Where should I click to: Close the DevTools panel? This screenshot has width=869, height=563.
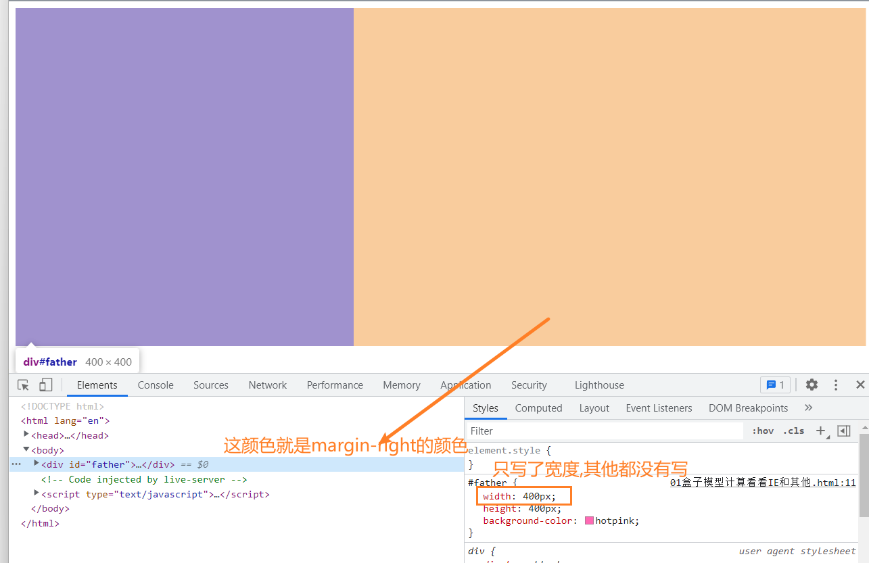860,385
